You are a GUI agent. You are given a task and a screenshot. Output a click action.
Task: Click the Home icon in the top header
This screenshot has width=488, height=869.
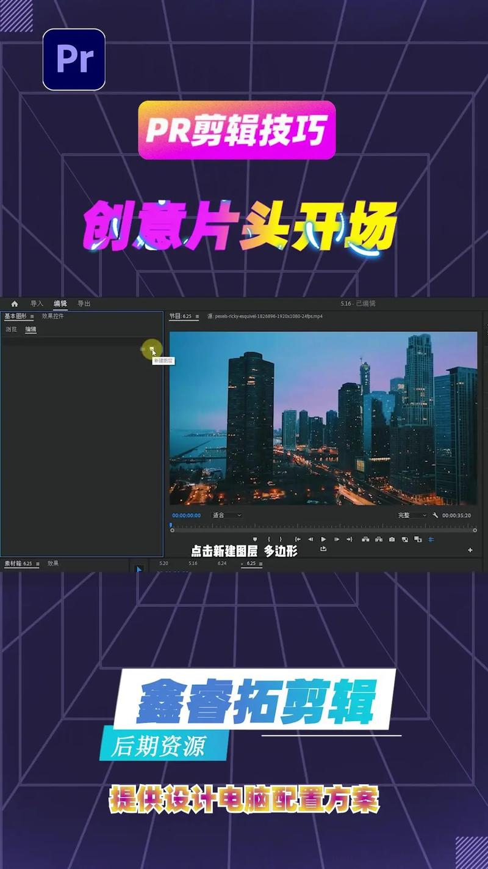(x=15, y=303)
